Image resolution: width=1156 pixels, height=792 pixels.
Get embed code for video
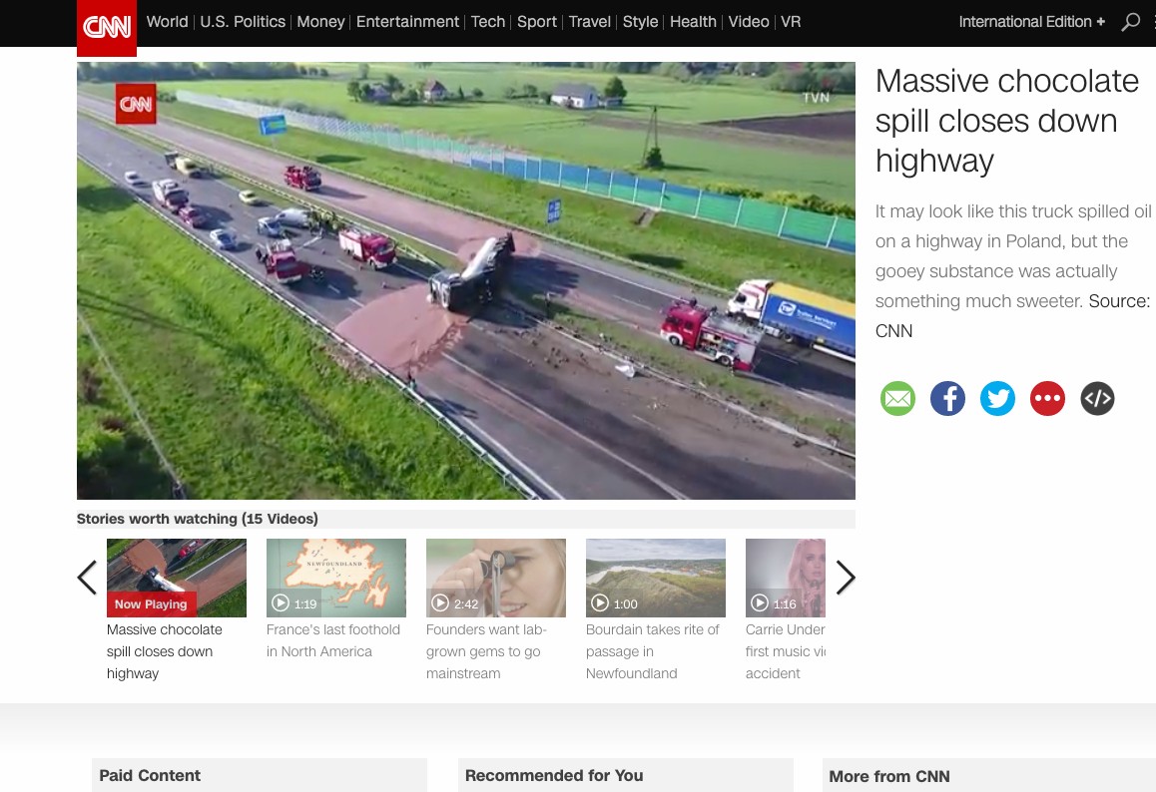pyautogui.click(x=1097, y=399)
